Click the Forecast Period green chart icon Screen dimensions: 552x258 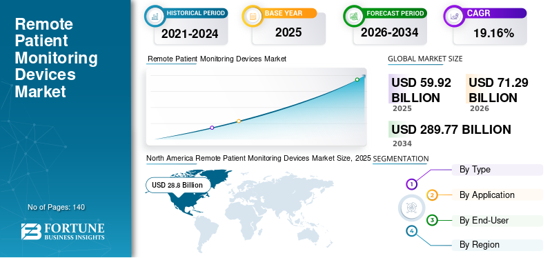coord(353,16)
